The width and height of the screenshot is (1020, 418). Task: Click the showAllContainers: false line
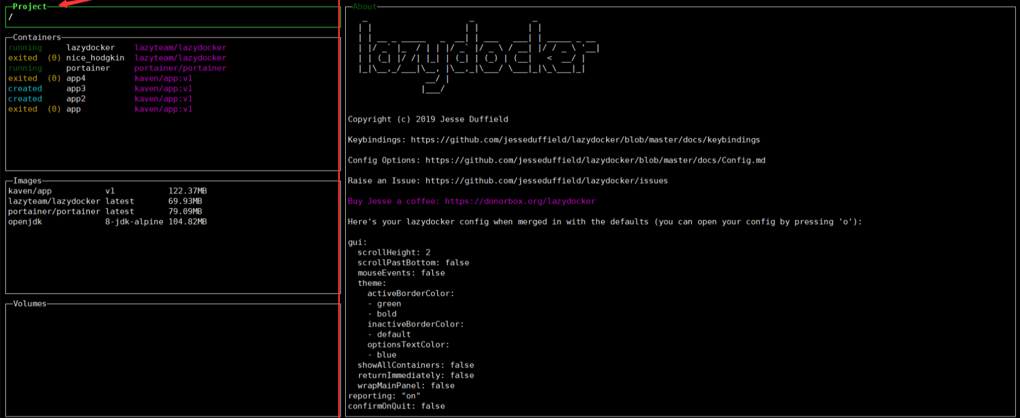pyautogui.click(x=416, y=365)
